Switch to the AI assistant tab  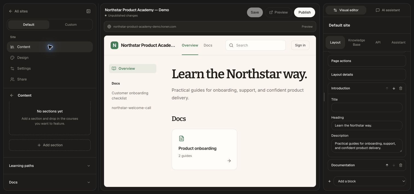pos(387,10)
